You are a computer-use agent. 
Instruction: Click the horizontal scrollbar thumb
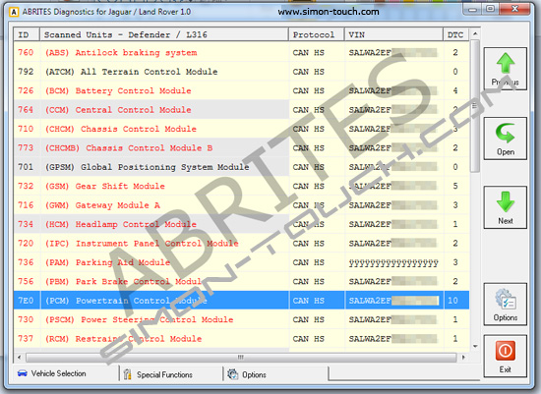click(241, 357)
